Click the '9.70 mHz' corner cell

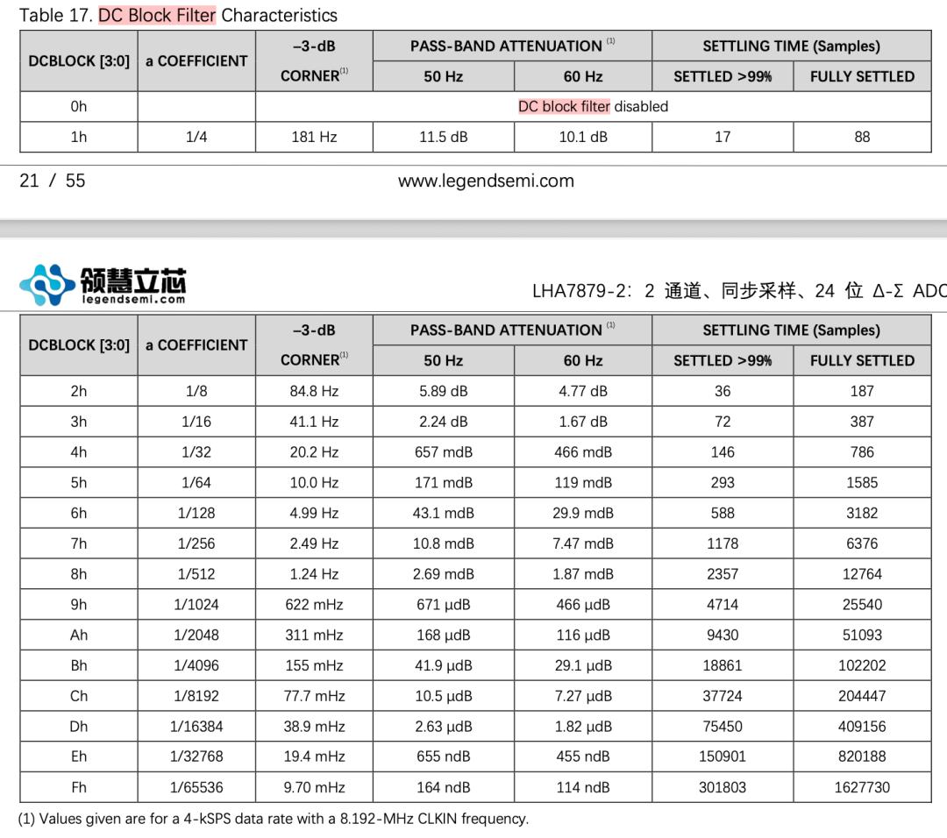click(x=314, y=787)
